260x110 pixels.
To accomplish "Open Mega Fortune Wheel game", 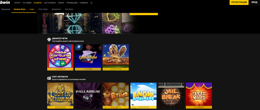I will (x=60, y=56).
